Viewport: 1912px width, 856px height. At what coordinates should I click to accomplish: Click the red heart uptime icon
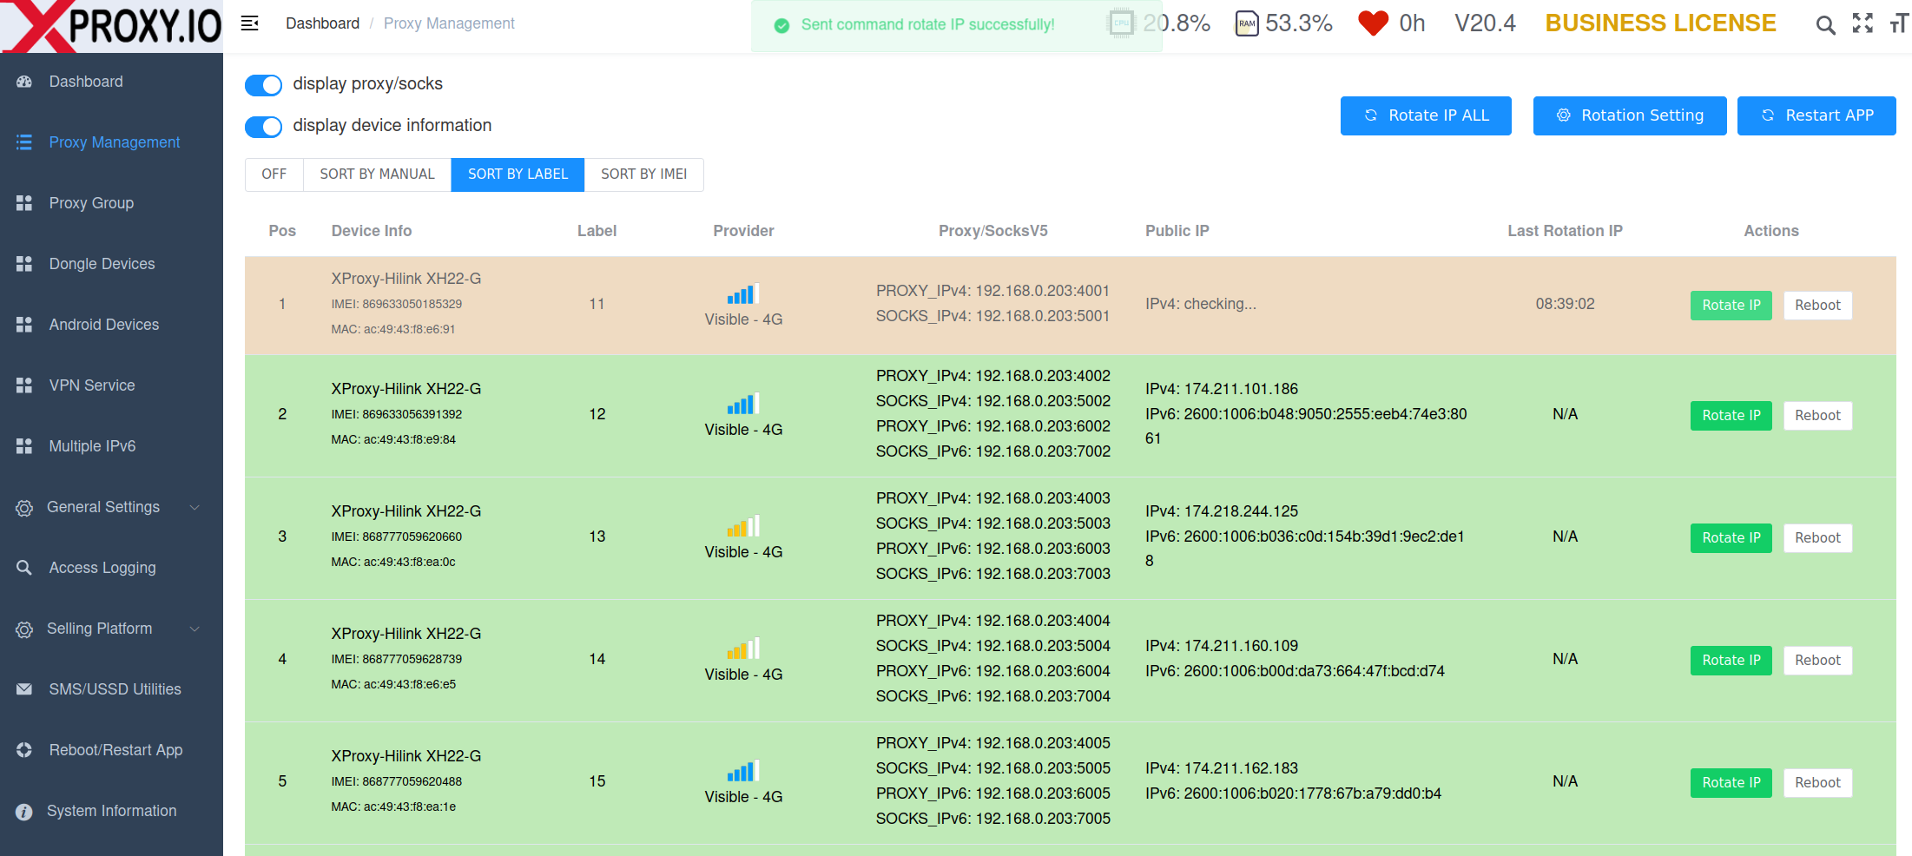[x=1373, y=23]
